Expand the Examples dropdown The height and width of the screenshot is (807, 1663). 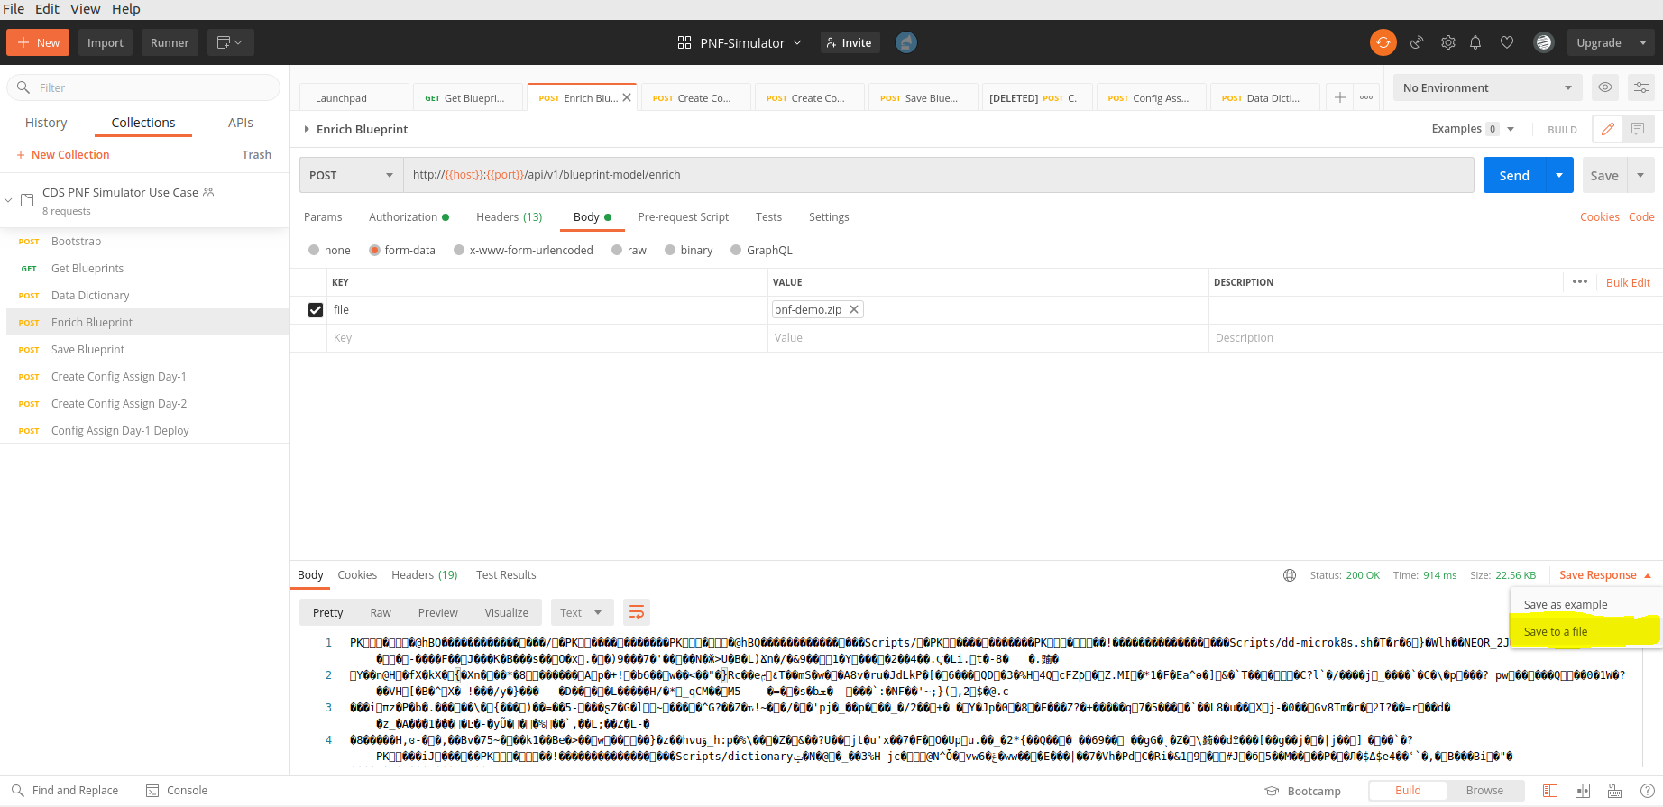pyautogui.click(x=1511, y=129)
